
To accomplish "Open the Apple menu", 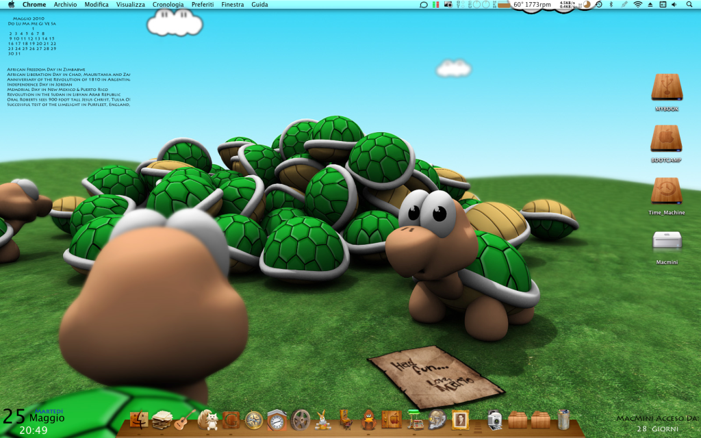I will click(x=11, y=5).
